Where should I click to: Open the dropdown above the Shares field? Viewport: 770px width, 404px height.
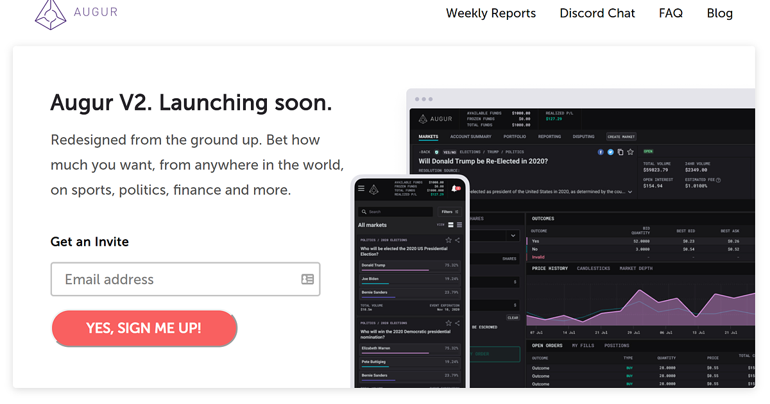point(512,236)
